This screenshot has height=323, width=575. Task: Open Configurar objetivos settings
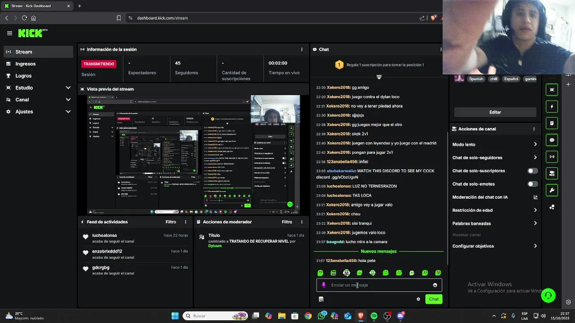pos(495,246)
